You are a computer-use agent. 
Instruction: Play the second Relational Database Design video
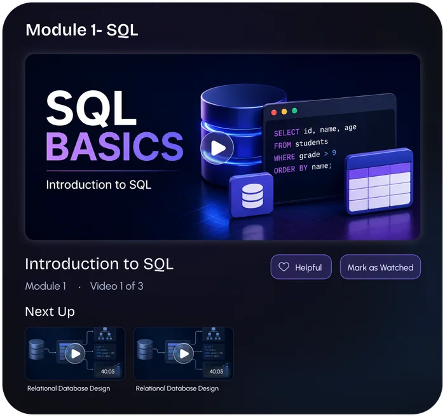(x=183, y=353)
